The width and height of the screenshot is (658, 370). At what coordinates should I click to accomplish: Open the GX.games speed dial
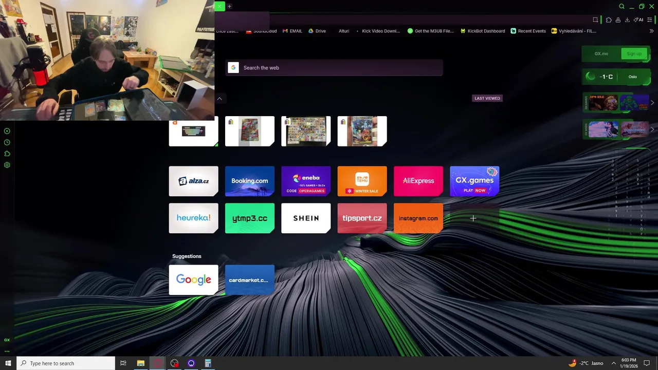click(x=474, y=181)
